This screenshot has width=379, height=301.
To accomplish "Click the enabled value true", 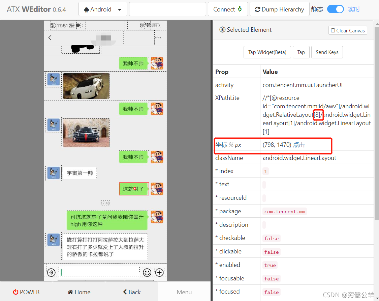I will (270, 265).
